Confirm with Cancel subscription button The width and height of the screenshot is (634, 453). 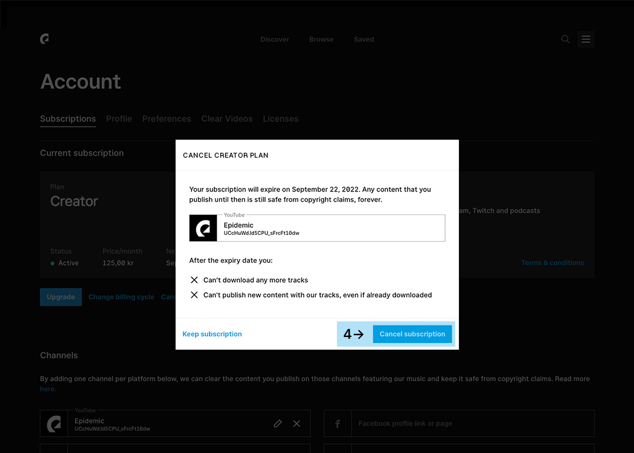pyautogui.click(x=412, y=334)
